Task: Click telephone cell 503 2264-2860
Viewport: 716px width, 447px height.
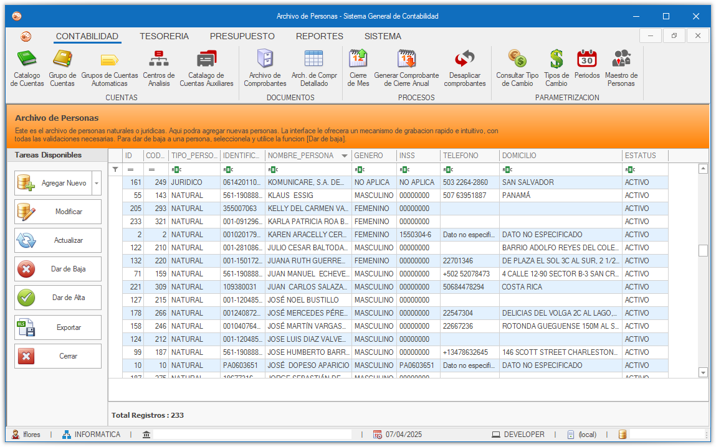Action: click(x=470, y=182)
